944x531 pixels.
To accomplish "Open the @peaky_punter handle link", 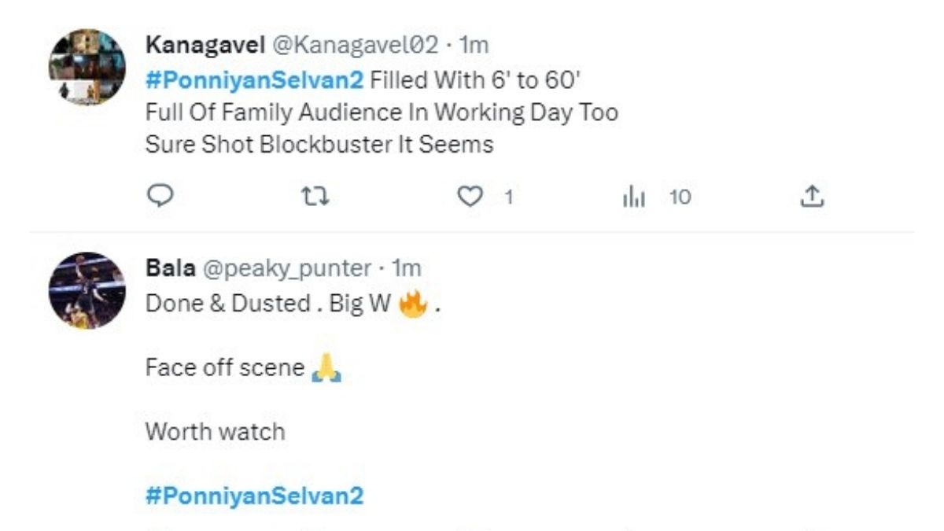I will tap(287, 268).
